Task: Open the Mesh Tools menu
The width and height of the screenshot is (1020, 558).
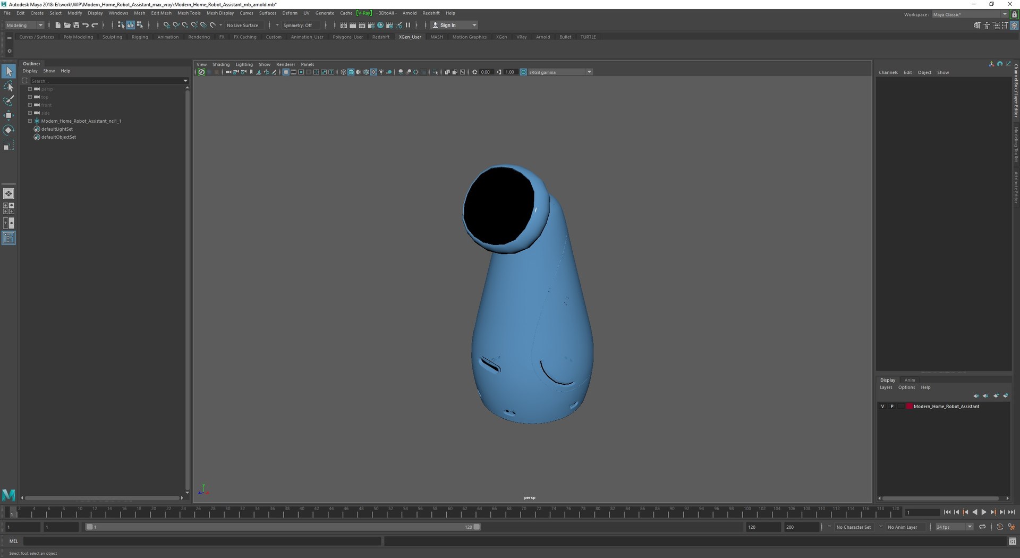Action: click(189, 13)
